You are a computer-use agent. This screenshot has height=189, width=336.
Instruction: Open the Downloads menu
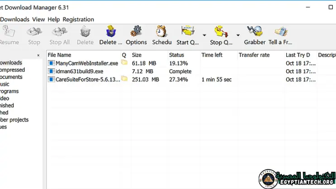14,19
